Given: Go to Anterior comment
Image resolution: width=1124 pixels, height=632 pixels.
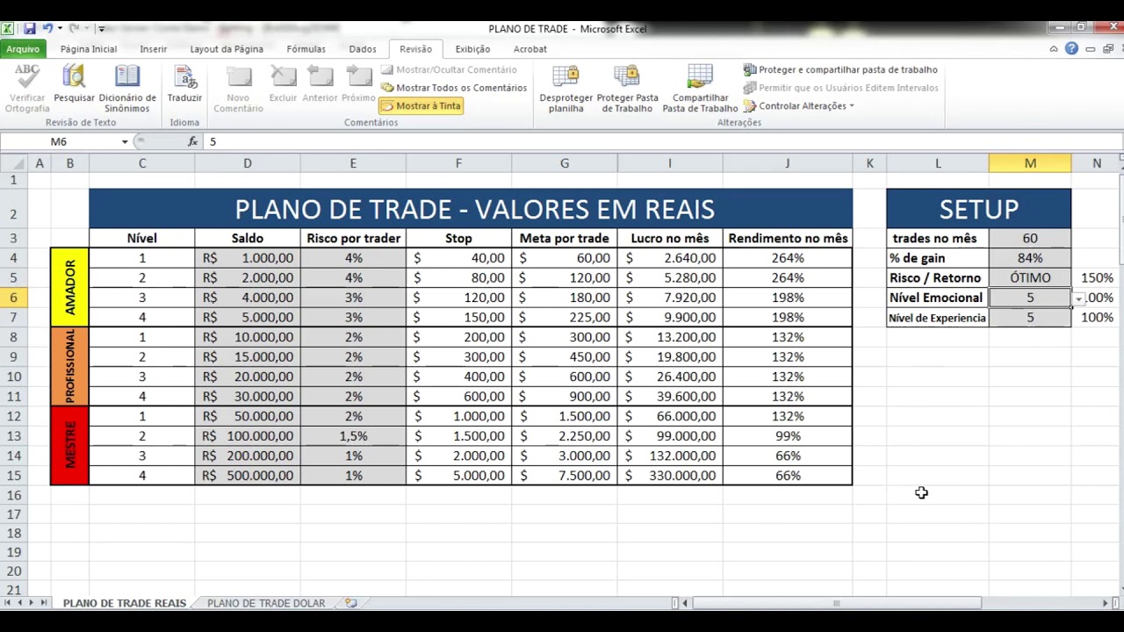Looking at the screenshot, I should (x=320, y=84).
